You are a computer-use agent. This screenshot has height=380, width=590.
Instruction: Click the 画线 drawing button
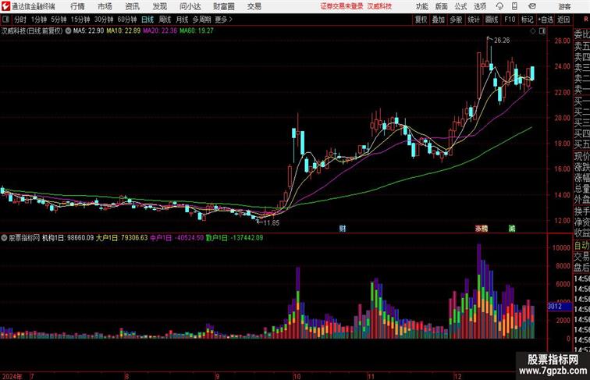click(x=492, y=20)
